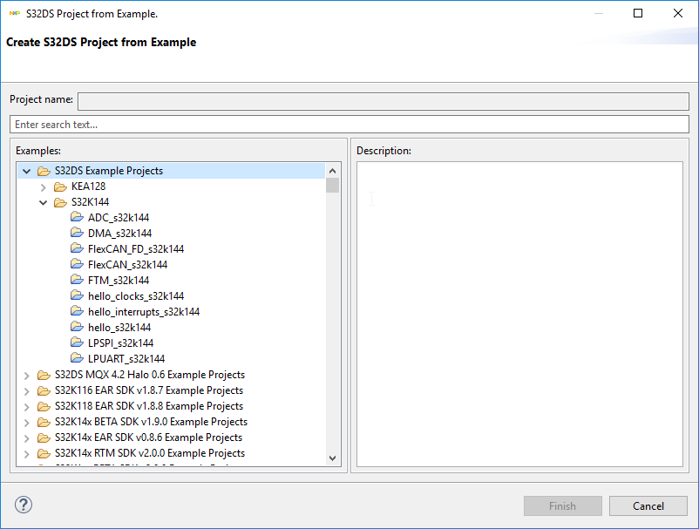Viewport: 699px width, 529px height.
Task: Click the FlexCAN_s32k144 project folder icon
Action: tap(77, 265)
